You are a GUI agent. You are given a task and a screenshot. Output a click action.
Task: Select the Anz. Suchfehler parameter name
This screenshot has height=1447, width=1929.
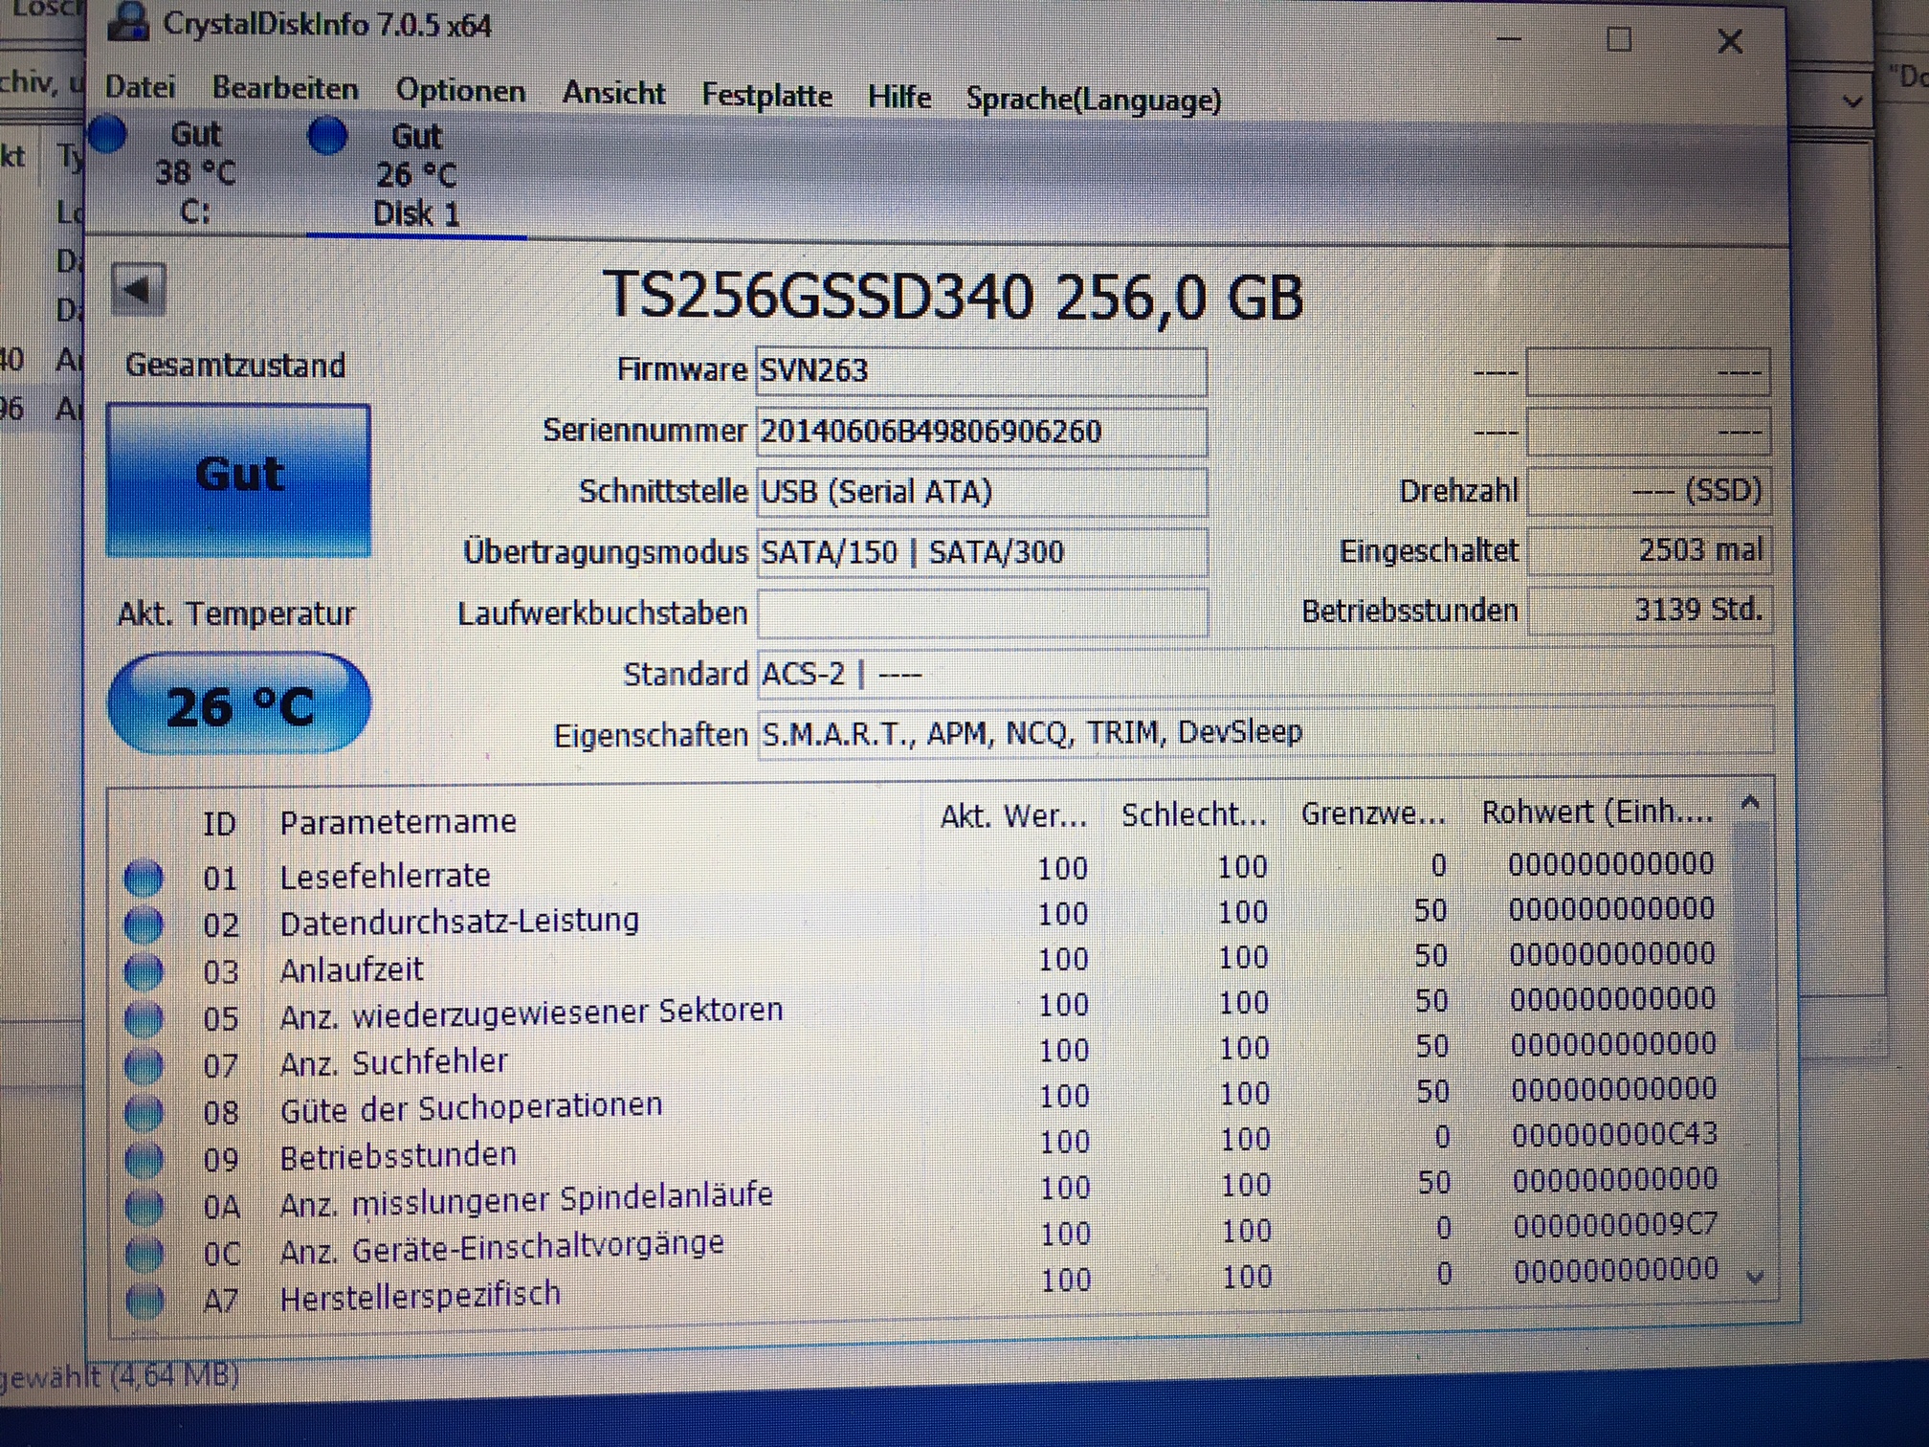393,1062
